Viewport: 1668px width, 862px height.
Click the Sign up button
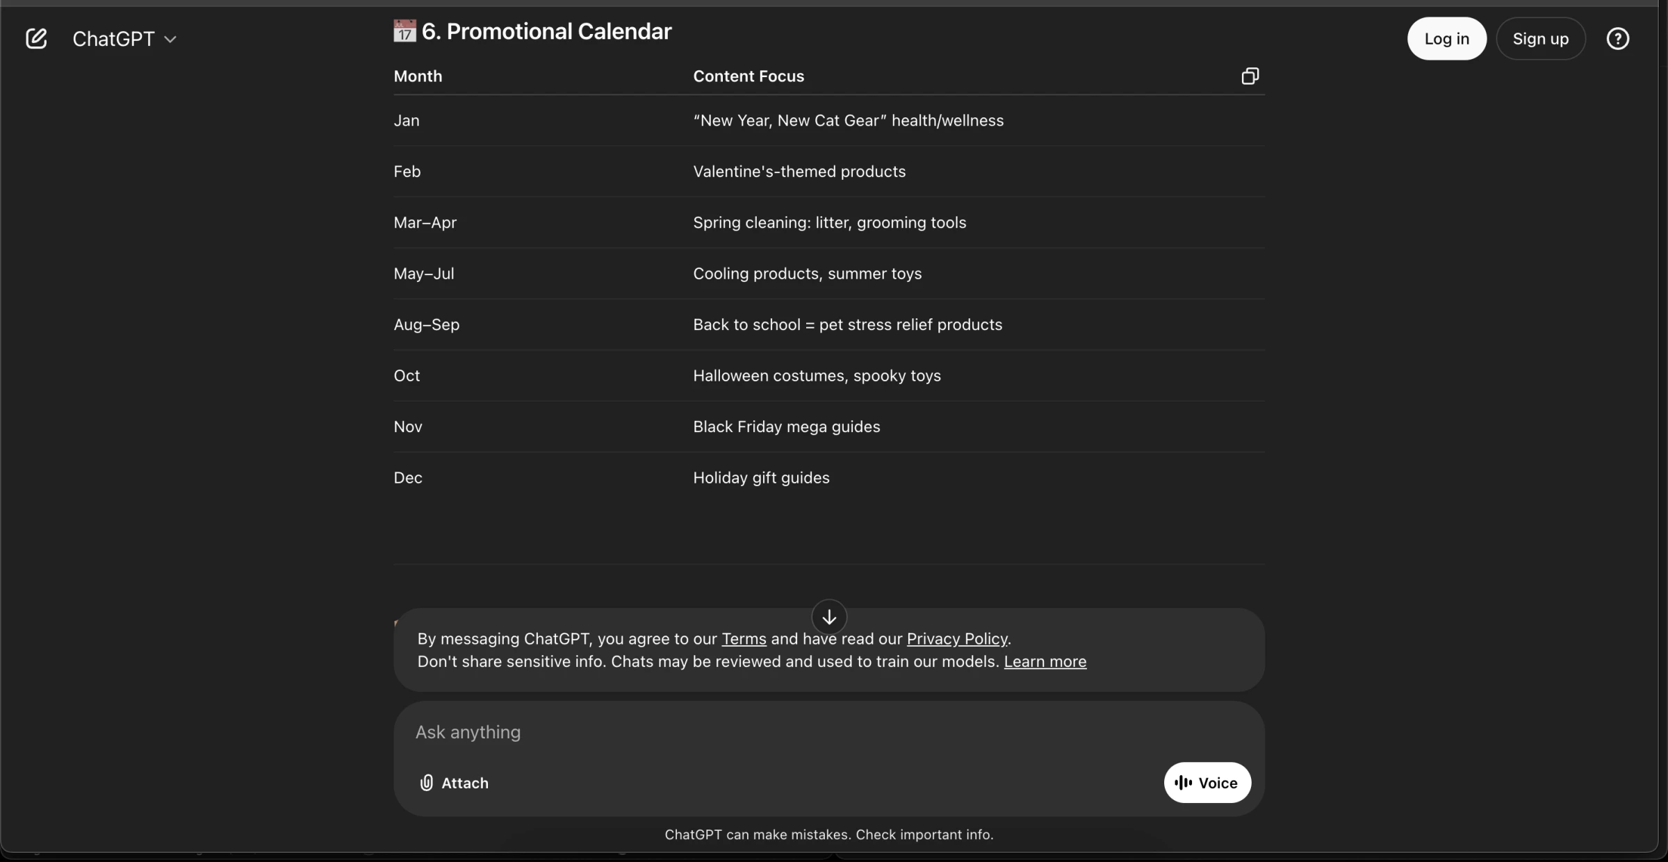coord(1540,38)
